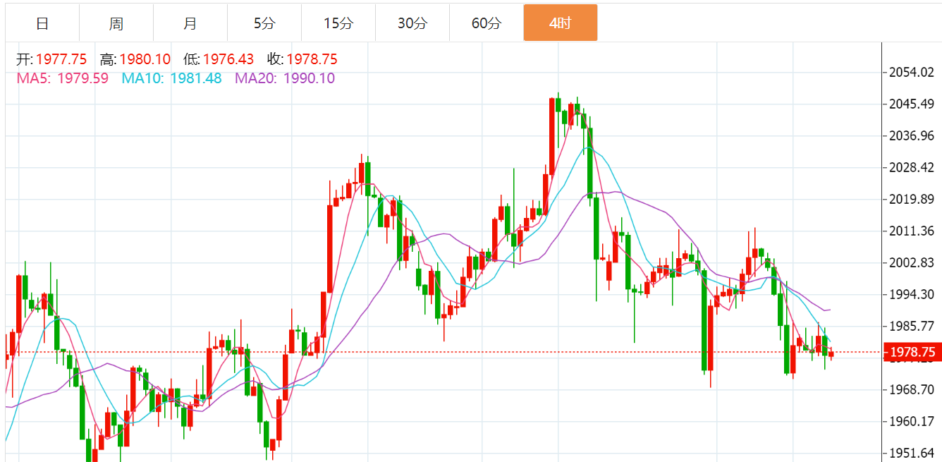This screenshot has width=942, height=462.
Task: Switch to the 日 daily chart tab
Action: [x=42, y=23]
